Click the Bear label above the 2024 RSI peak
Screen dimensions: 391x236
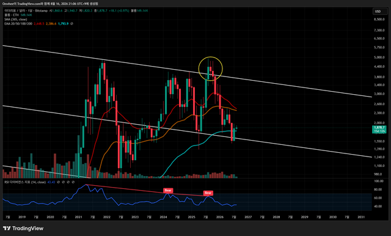(168, 190)
